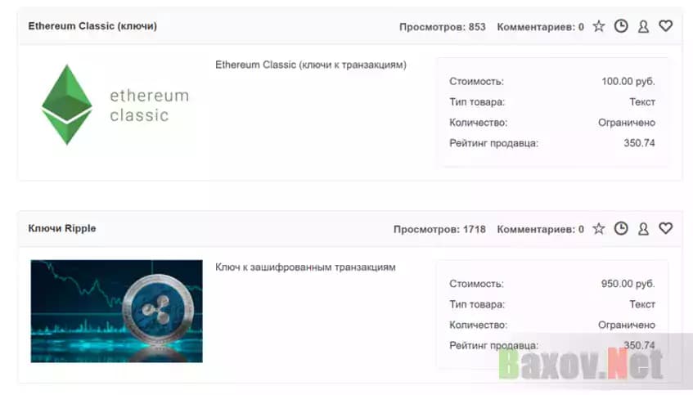Click description 'Ключ к зашифрованным транзакциям'
The height and width of the screenshot is (395, 693).
(x=305, y=267)
